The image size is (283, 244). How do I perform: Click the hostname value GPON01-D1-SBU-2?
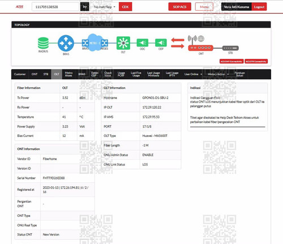tap(155, 98)
